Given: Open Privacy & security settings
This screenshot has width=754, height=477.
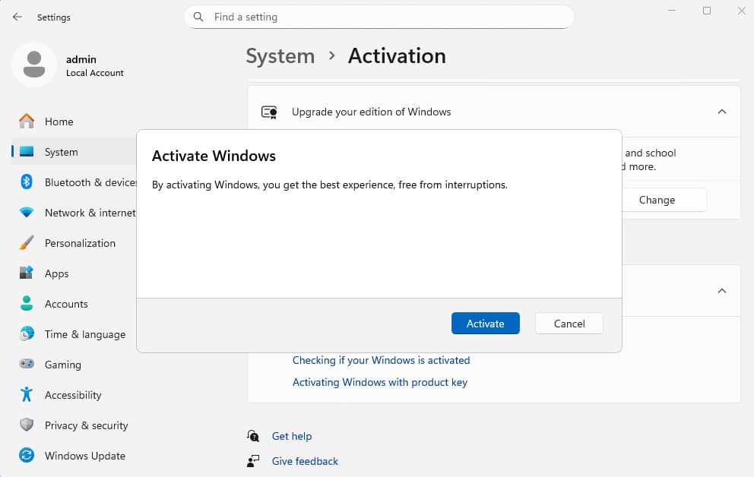Looking at the screenshot, I should (x=87, y=425).
